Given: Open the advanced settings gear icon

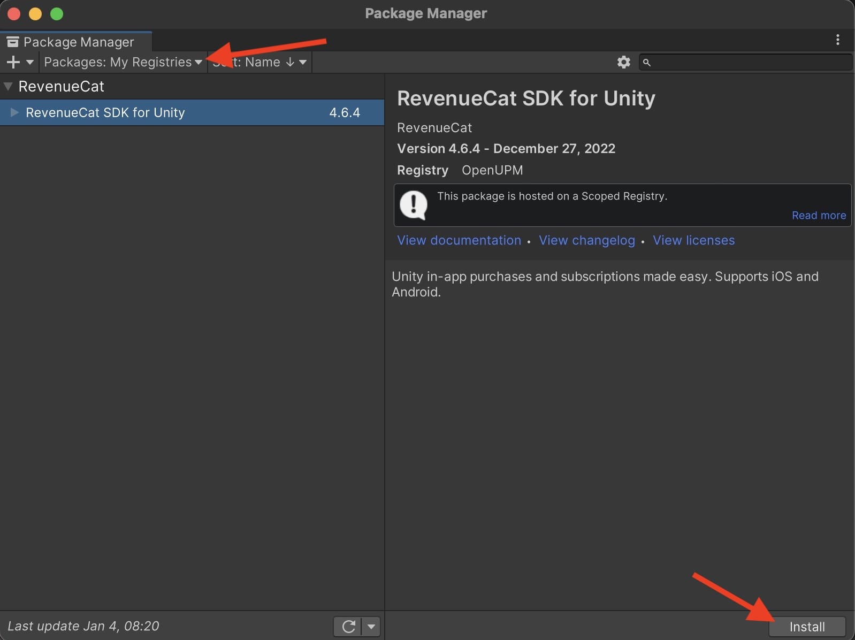Looking at the screenshot, I should [623, 62].
